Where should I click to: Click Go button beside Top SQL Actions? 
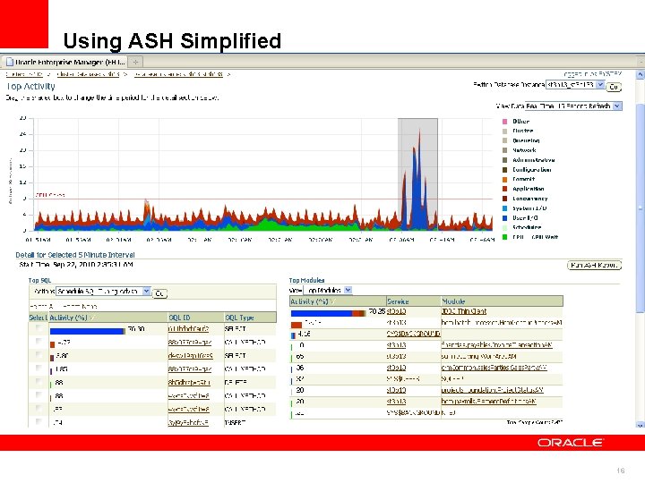click(x=159, y=292)
